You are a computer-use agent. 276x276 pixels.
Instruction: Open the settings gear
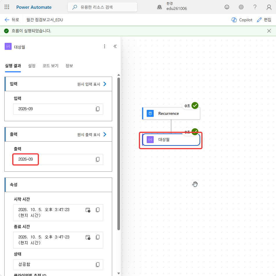(241, 7)
